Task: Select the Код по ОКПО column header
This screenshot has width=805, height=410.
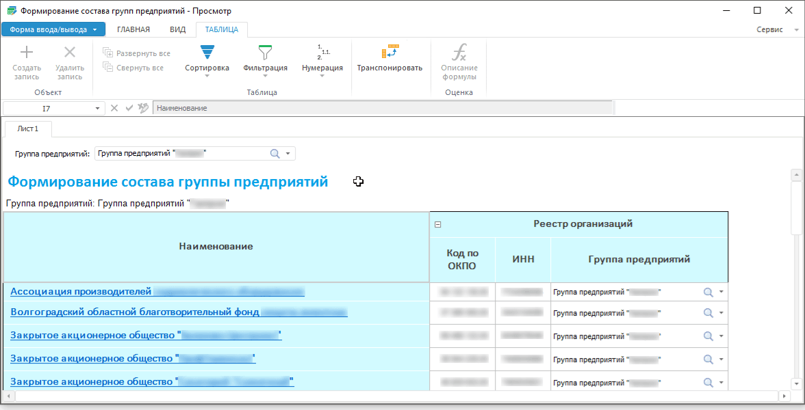Action: coord(462,260)
